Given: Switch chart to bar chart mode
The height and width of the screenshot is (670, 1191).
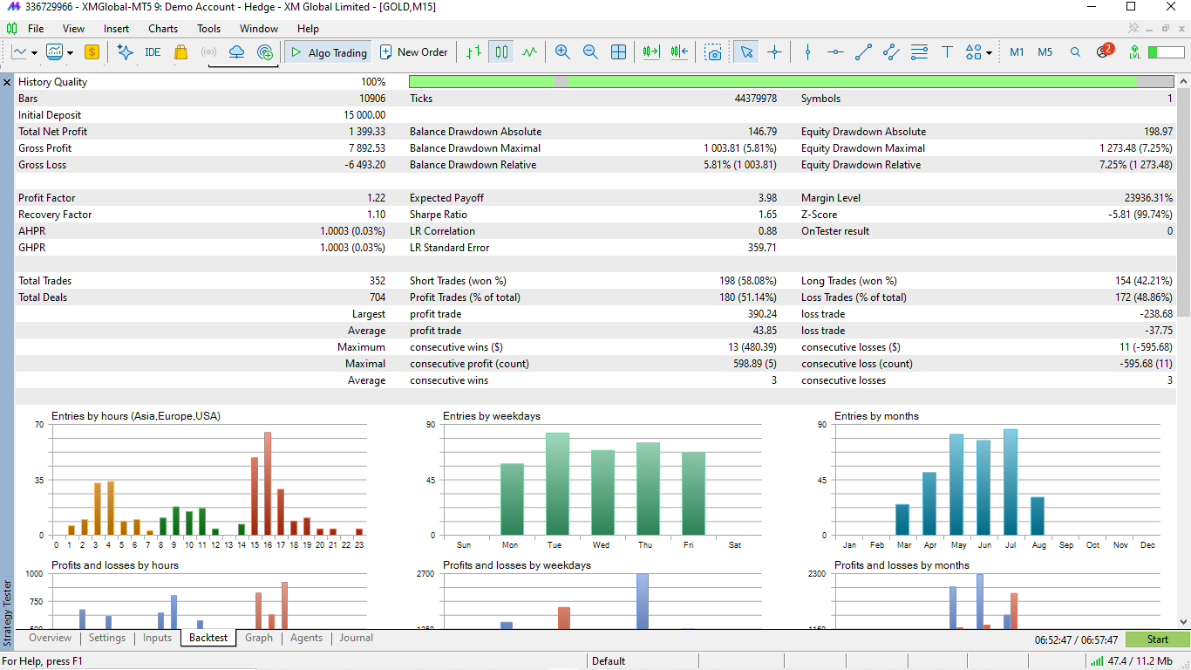Looking at the screenshot, I should point(473,52).
